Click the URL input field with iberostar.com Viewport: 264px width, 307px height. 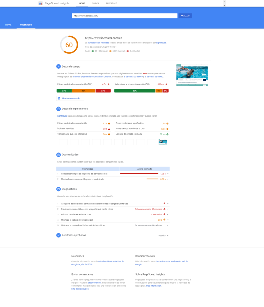tap(124, 16)
